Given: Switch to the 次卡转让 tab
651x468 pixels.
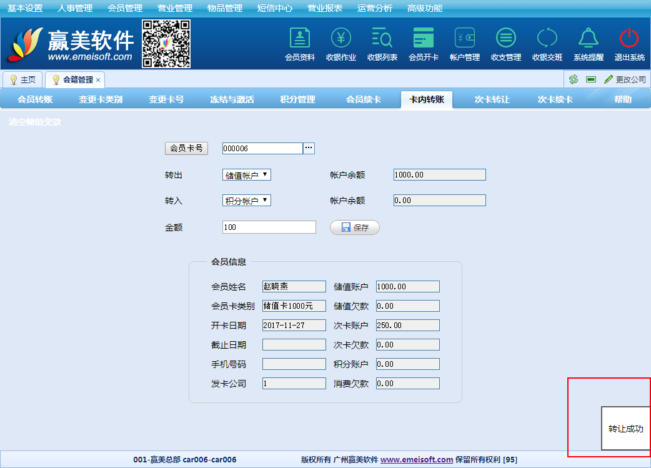Looking at the screenshot, I should pyautogui.click(x=492, y=99).
